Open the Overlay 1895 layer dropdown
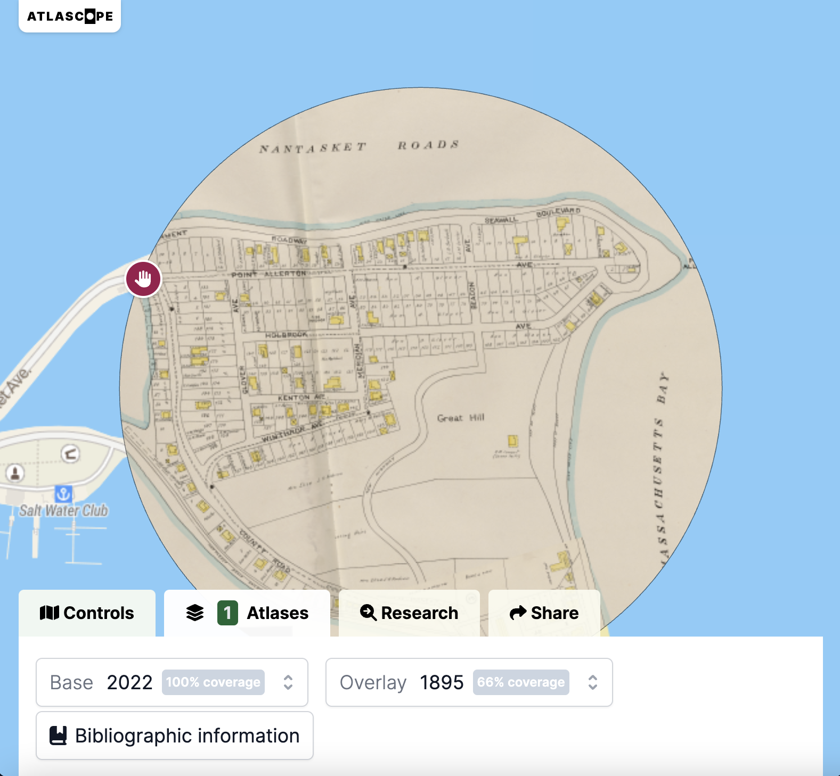 [x=469, y=682]
